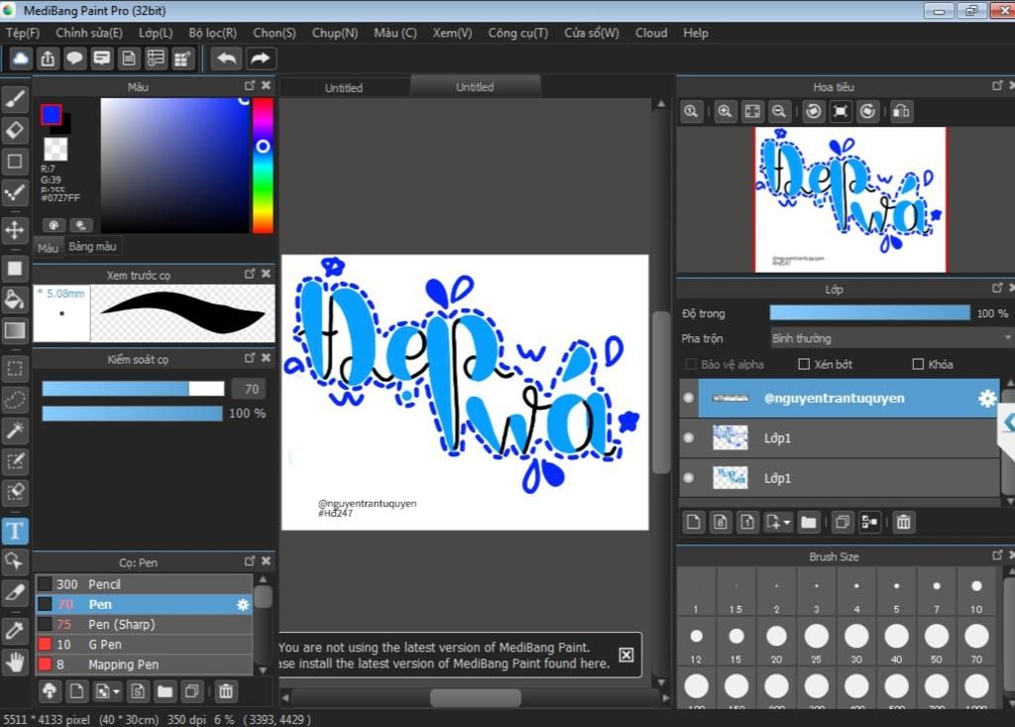Click the canvas horizontal scrollbar
Viewport: 1015px width, 727px height.
[476, 698]
